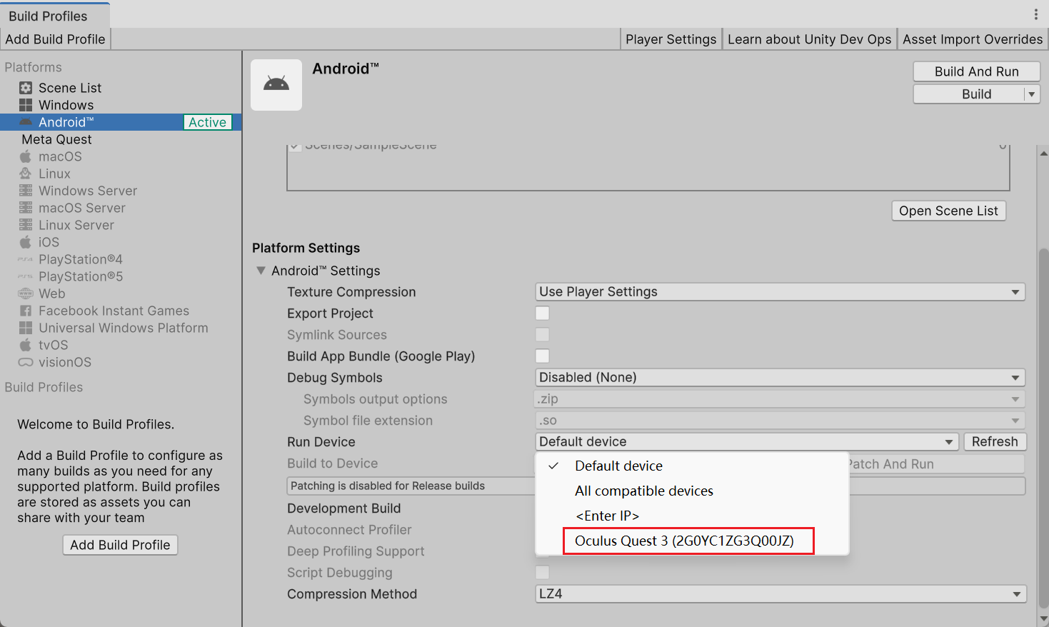Open Asset Import Overrides

click(x=973, y=39)
